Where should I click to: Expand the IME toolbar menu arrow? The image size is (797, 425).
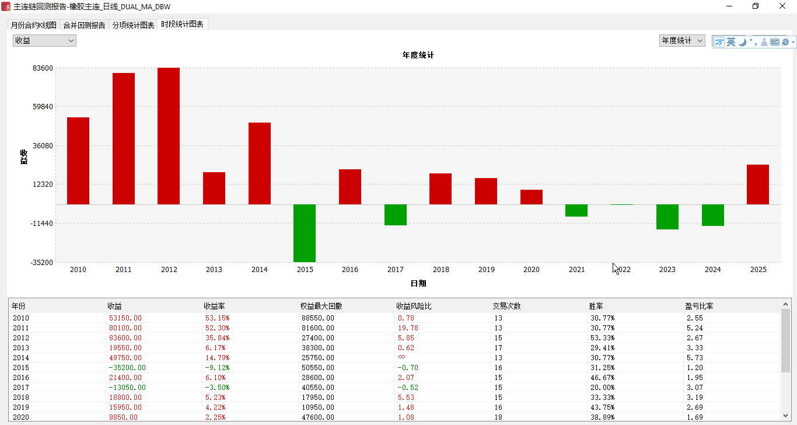pos(793,43)
